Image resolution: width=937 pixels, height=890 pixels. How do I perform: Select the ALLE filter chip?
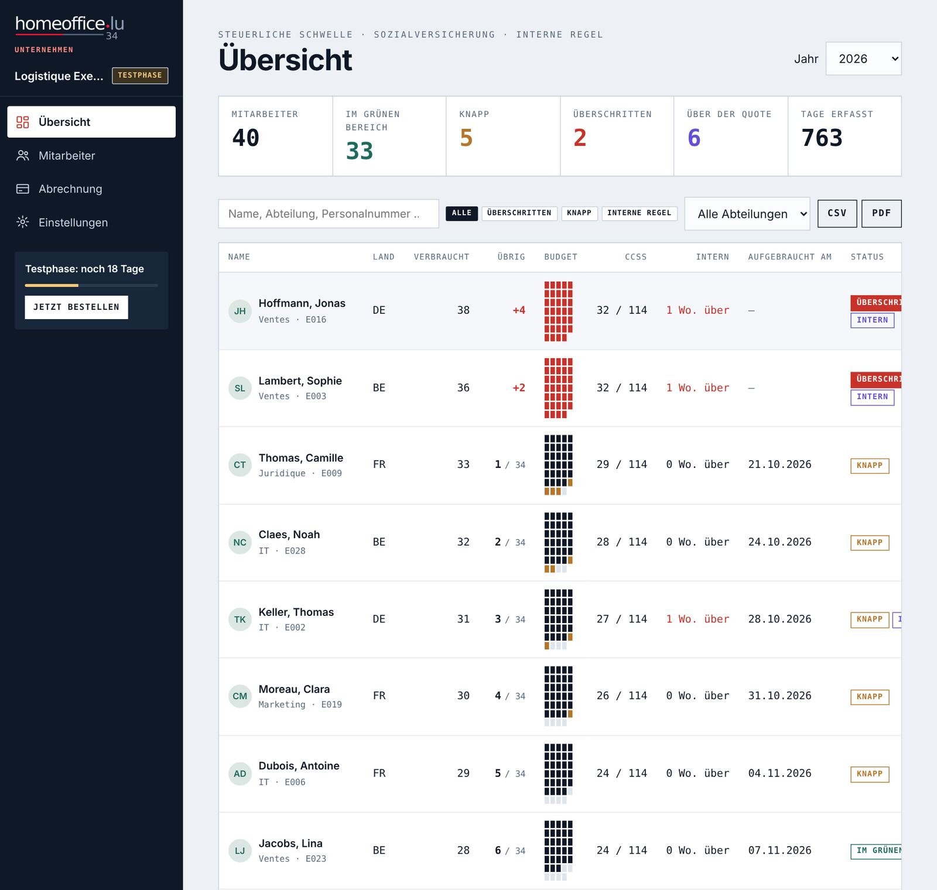point(461,213)
